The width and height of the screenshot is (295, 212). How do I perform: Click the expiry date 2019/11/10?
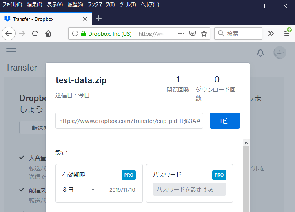(x=122, y=190)
